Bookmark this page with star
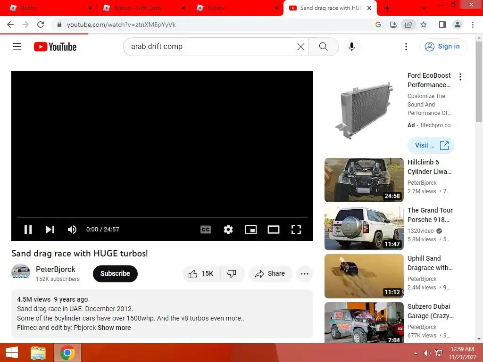The image size is (483, 362). [424, 25]
